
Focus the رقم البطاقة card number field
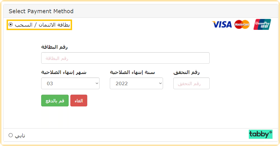point(125,58)
